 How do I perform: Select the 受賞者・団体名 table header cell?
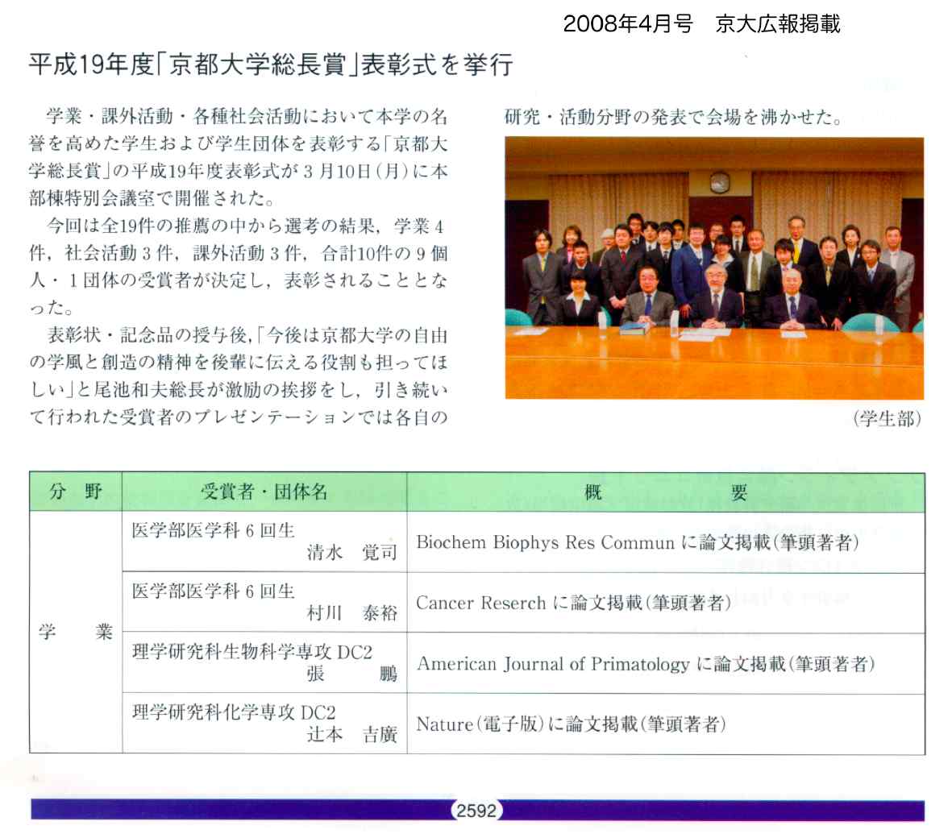pos(264,492)
